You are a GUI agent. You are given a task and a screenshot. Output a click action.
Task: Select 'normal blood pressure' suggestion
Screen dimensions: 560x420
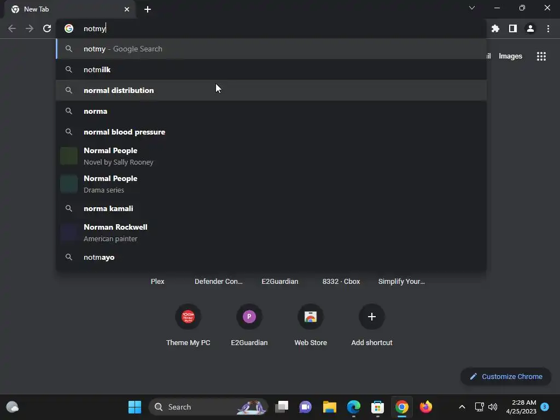tap(271, 132)
